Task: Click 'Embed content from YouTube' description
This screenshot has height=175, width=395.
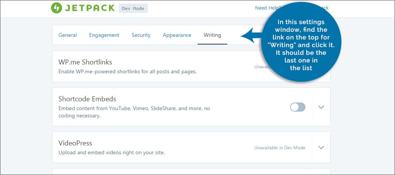Action: pos(134,112)
